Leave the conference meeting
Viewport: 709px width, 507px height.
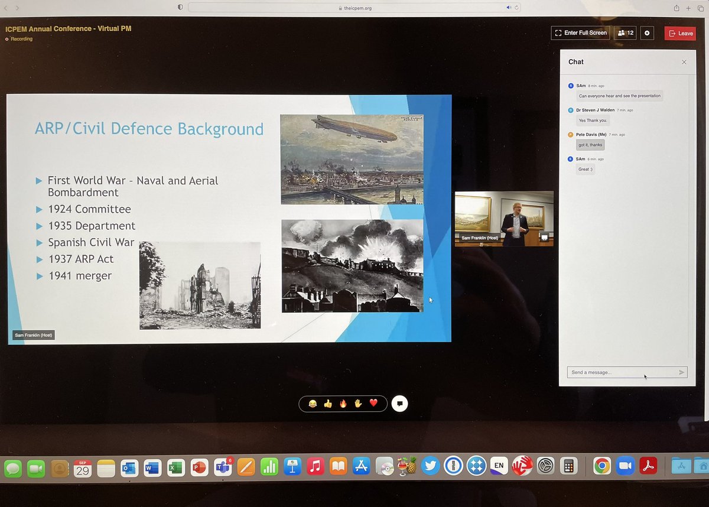[x=680, y=33]
